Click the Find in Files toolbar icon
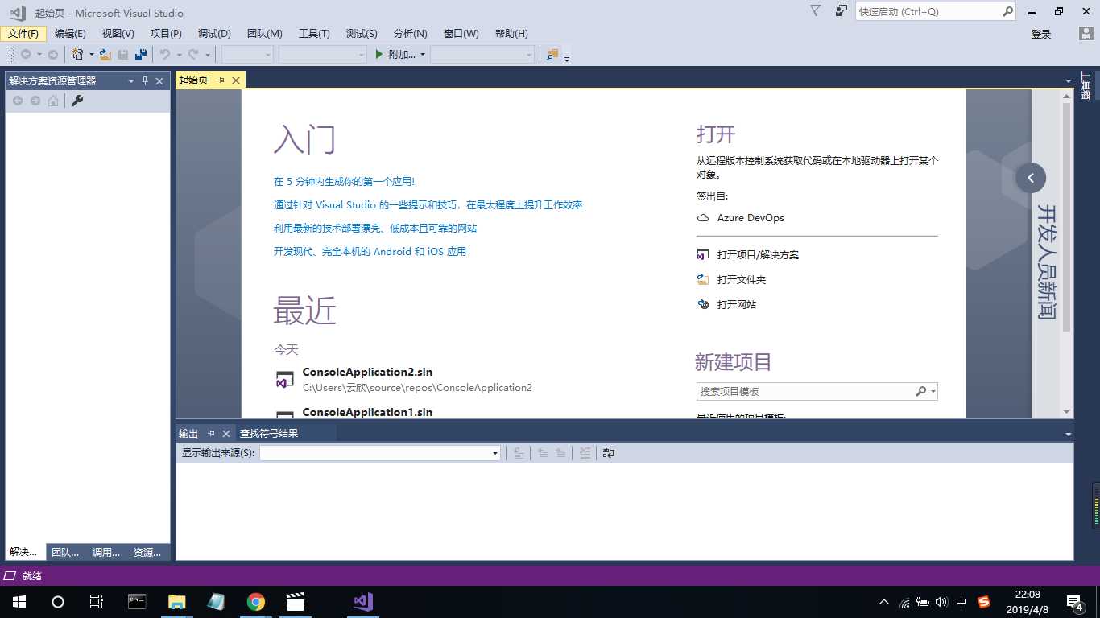 click(x=552, y=55)
